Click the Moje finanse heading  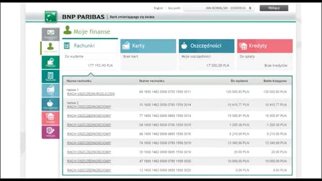(x=92, y=32)
